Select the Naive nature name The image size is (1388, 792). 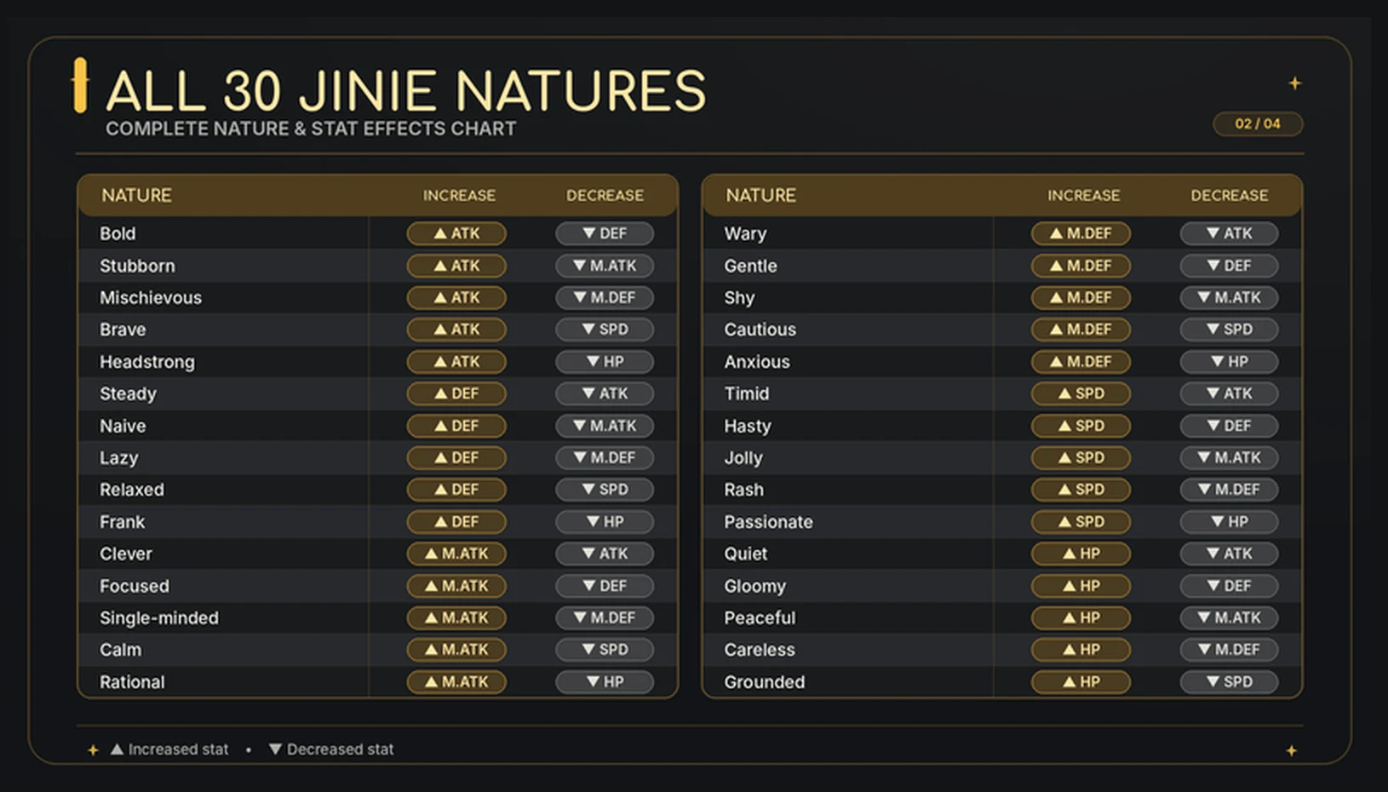coord(123,426)
